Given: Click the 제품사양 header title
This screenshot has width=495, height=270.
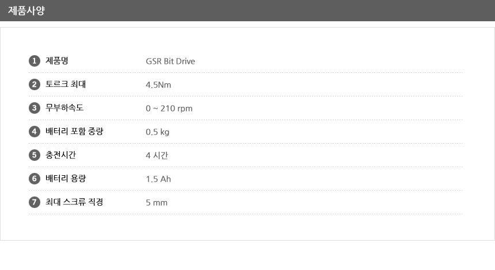Looking at the screenshot, I should click(26, 10).
